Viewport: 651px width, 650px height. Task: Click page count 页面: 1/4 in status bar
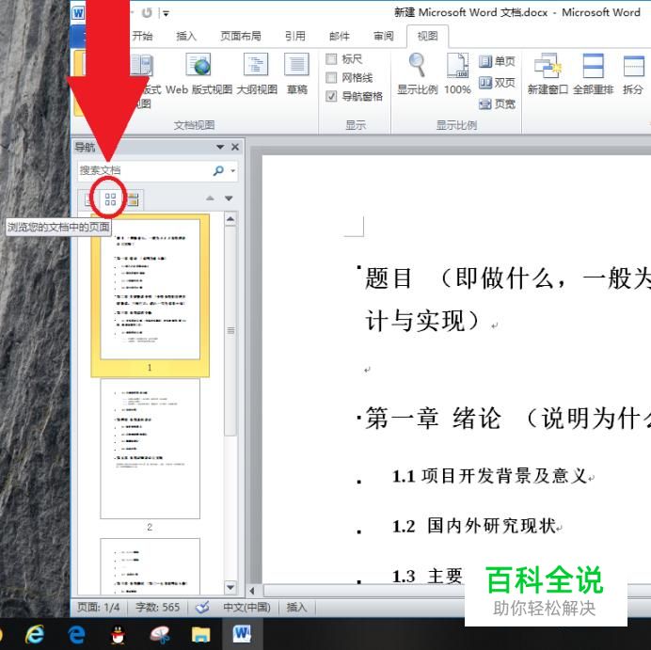pyautogui.click(x=99, y=608)
